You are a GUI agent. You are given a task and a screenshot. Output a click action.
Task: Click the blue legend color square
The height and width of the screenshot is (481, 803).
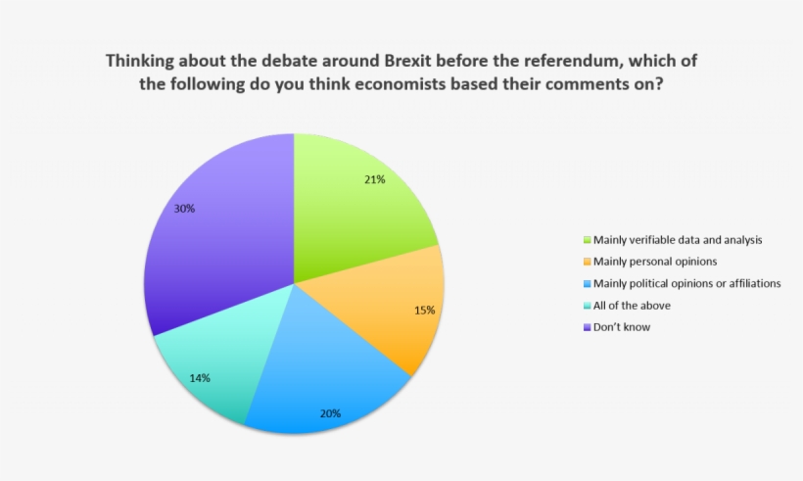pos(586,284)
